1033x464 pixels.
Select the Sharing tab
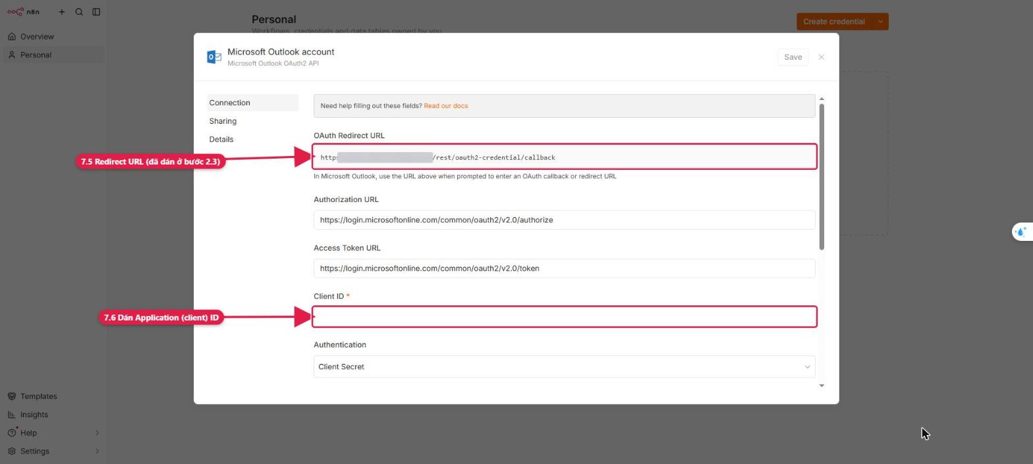252,121
